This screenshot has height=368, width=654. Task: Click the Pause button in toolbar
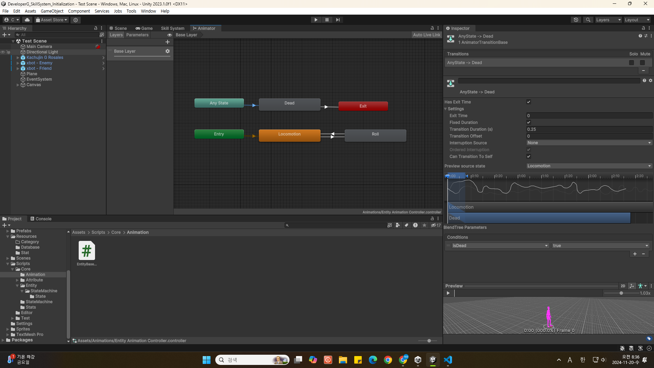pyautogui.click(x=327, y=20)
